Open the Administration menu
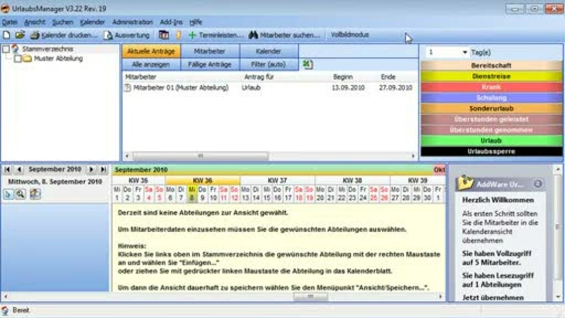Image resolution: width=565 pixels, height=318 pixels. click(x=132, y=22)
